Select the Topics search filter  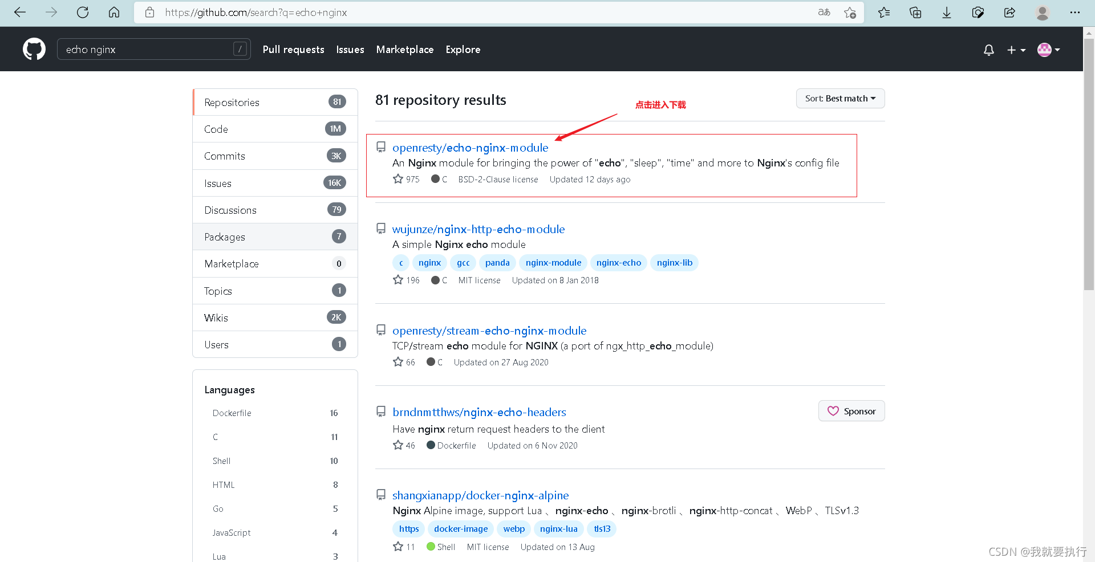[275, 291]
